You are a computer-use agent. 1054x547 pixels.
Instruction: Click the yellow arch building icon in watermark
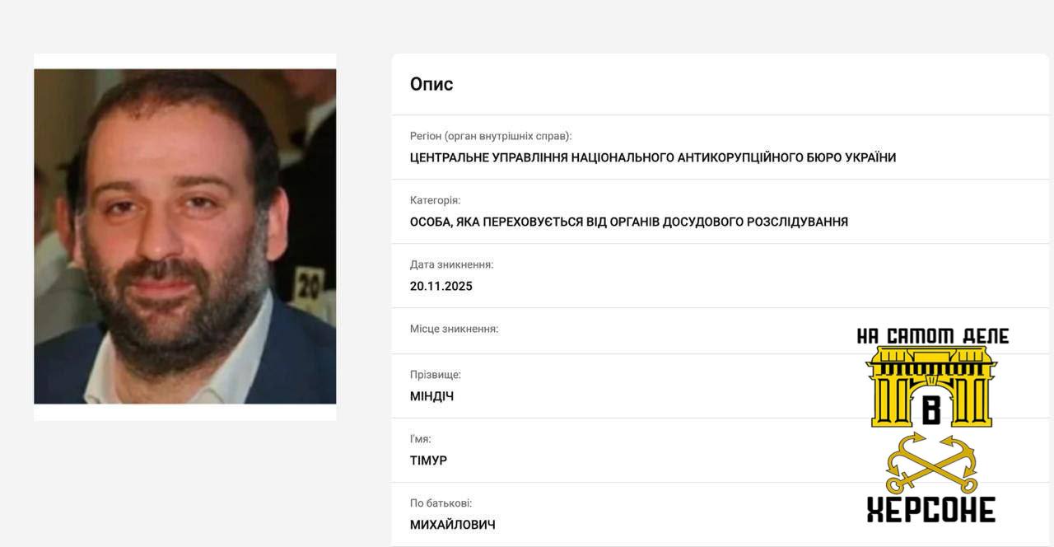pos(930,387)
